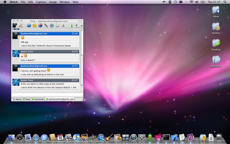
Task: Open the Capture menu
Action: pos(41,2)
